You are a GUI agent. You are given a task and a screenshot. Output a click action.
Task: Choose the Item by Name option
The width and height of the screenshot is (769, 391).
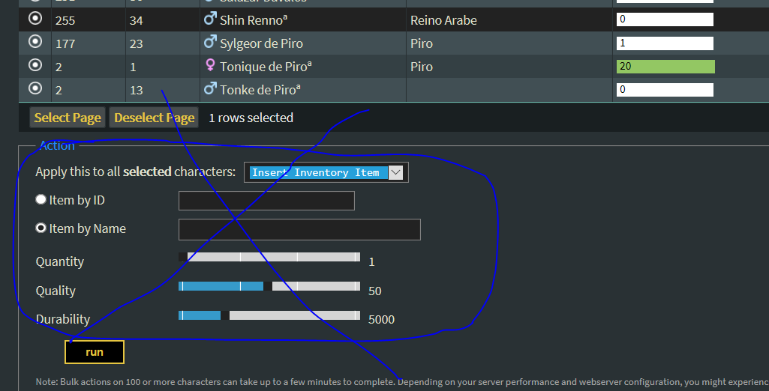tap(42, 228)
